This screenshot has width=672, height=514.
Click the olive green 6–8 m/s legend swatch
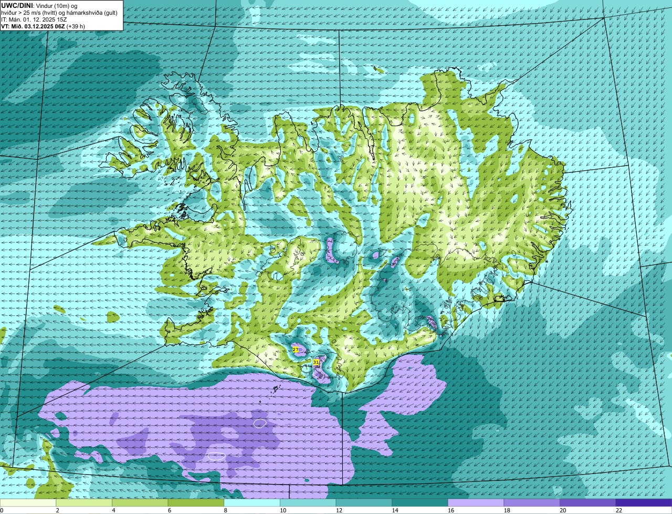click(196, 502)
